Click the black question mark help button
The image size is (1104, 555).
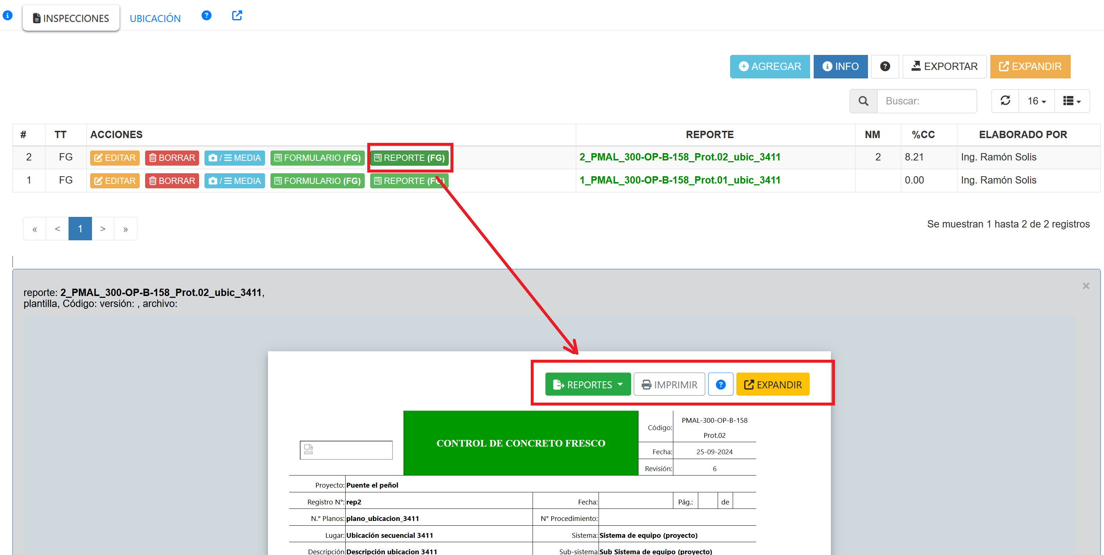click(885, 66)
